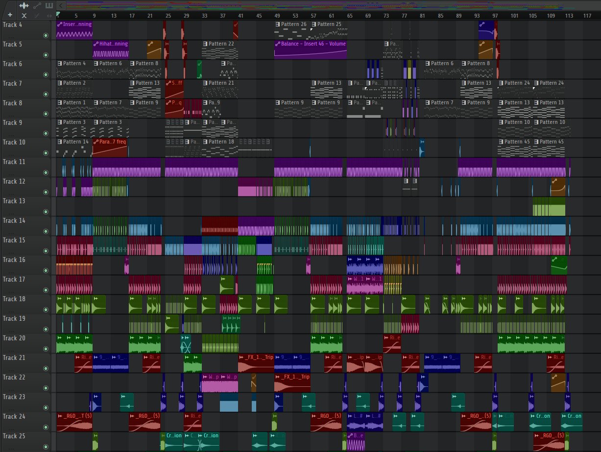Click the pattern icon on the Pattern 14 clip
The height and width of the screenshot is (452, 601).
[x=59, y=142]
